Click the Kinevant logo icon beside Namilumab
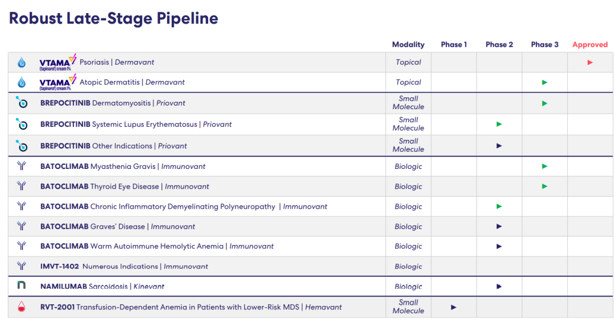Viewport: 614px width, 319px height. 22,286
